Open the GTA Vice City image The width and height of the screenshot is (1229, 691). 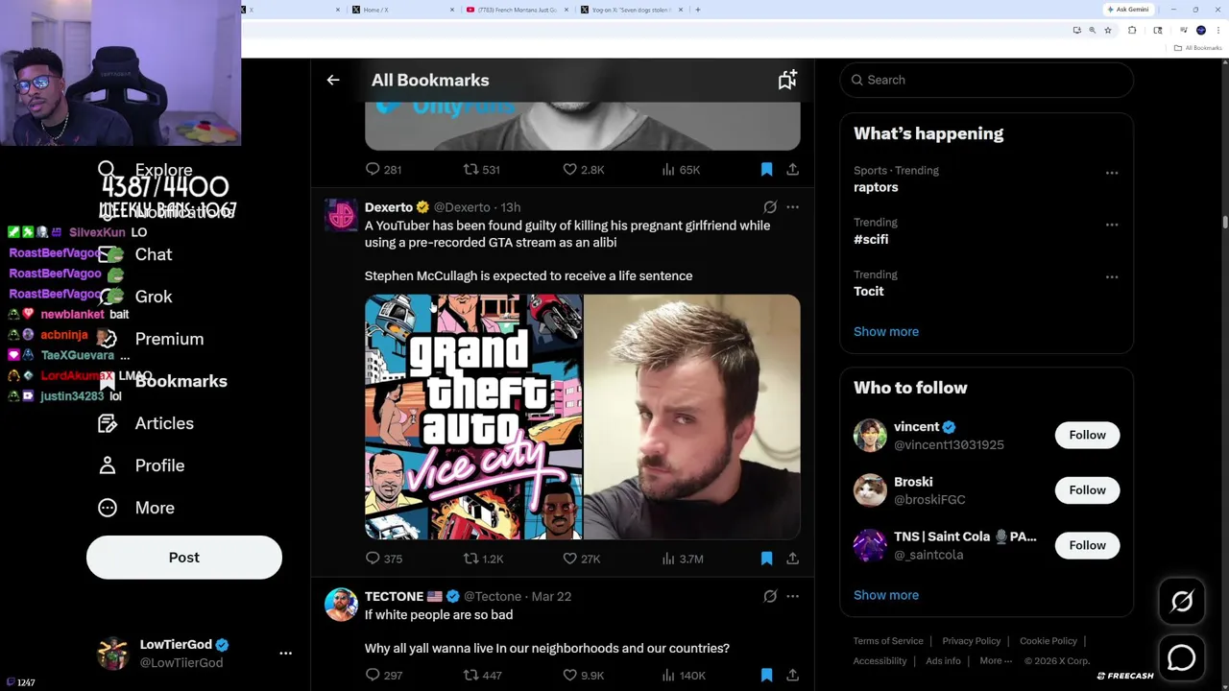tap(473, 417)
